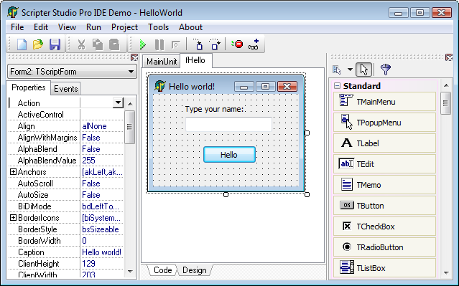Click the name edit box on form
459x286 pixels.
228,124
